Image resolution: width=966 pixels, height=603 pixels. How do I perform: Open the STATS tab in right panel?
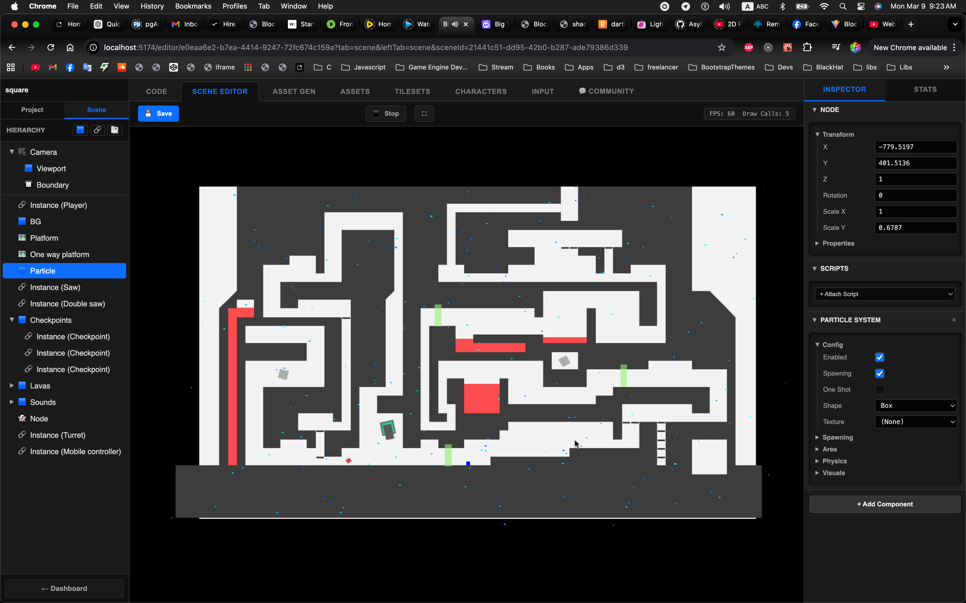tap(925, 89)
